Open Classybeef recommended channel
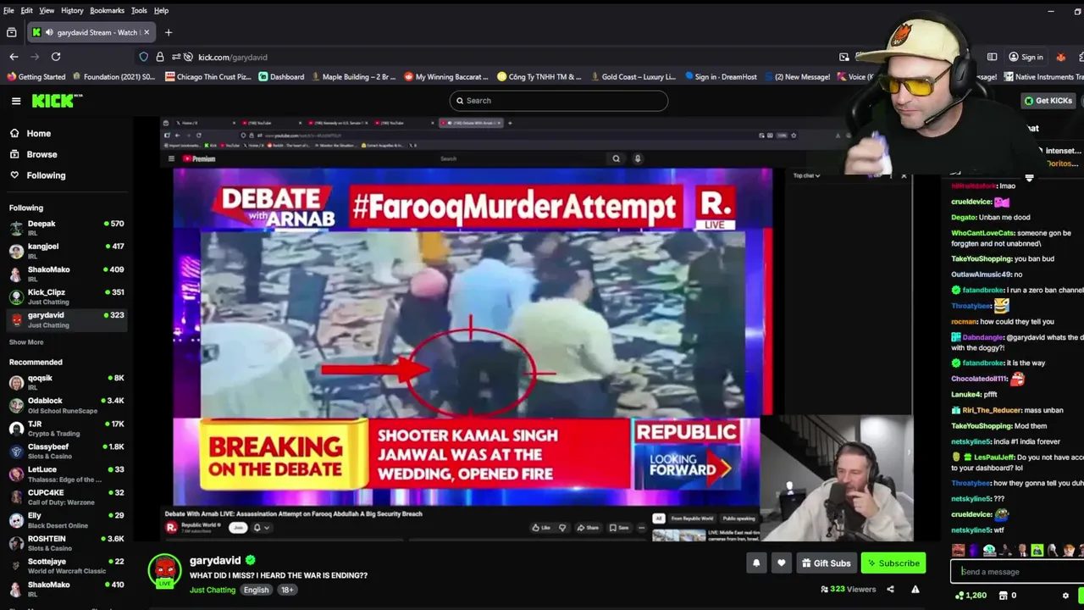This screenshot has height=610, width=1084. 66,451
